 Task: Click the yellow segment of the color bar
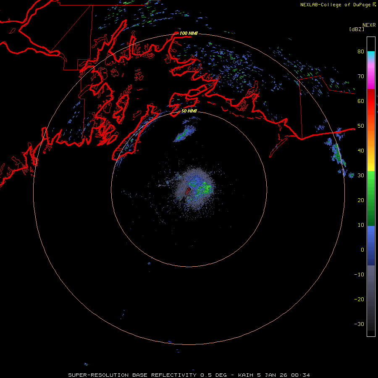coord(371,165)
